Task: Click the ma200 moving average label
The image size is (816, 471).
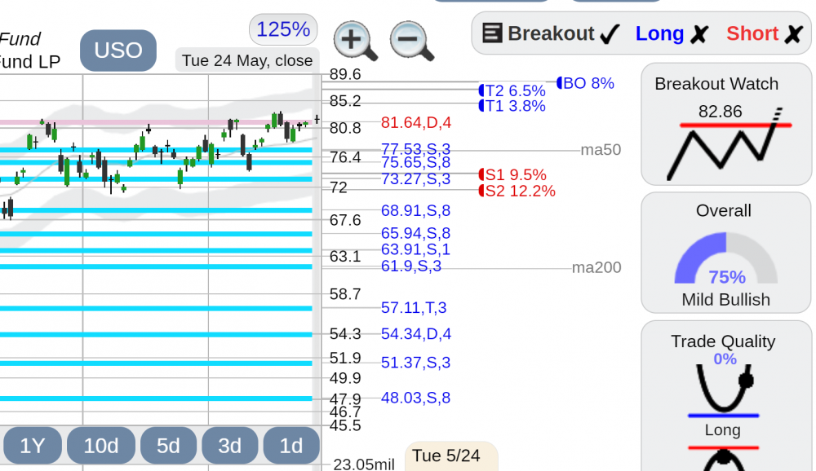Action: 596,267
